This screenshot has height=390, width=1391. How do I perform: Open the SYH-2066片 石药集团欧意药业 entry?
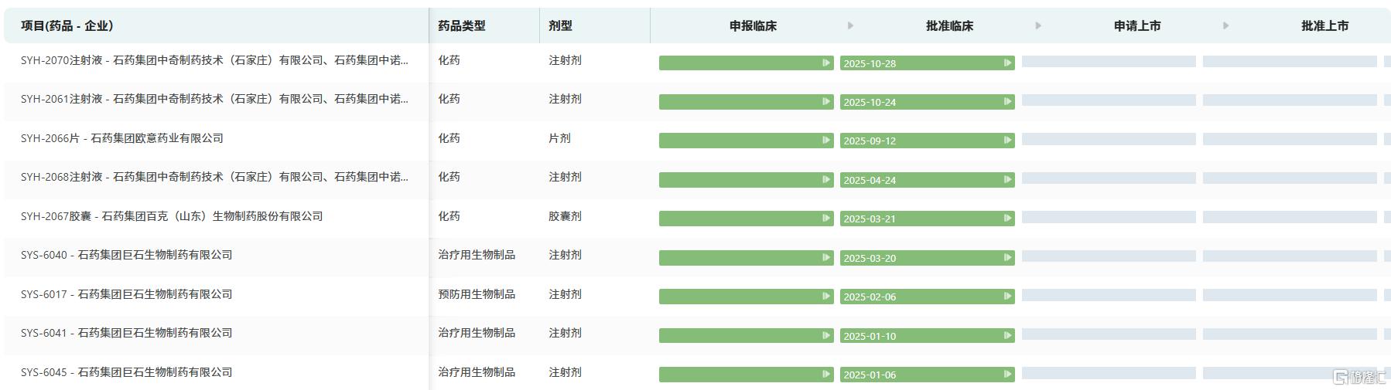click(x=122, y=138)
